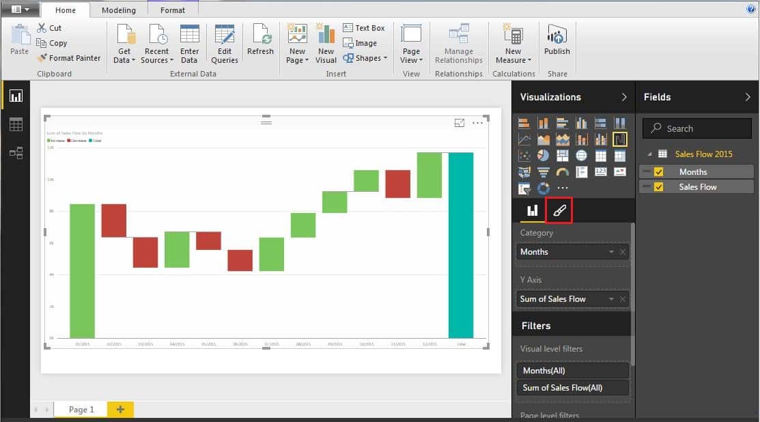Select the donut chart visualization

click(x=544, y=188)
